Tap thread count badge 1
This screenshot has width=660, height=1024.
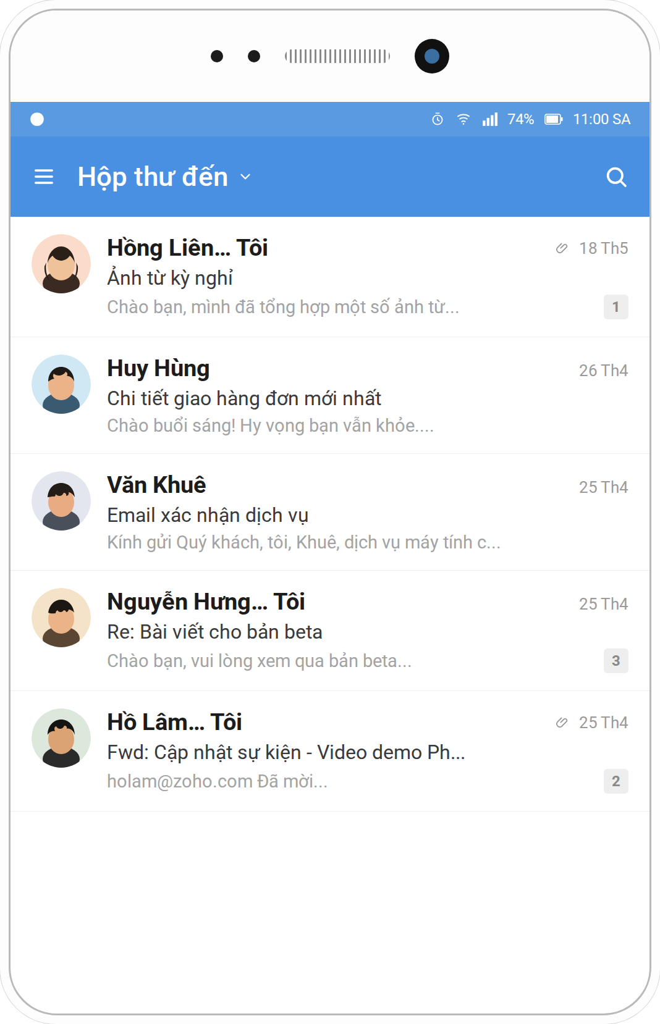pyautogui.click(x=616, y=307)
